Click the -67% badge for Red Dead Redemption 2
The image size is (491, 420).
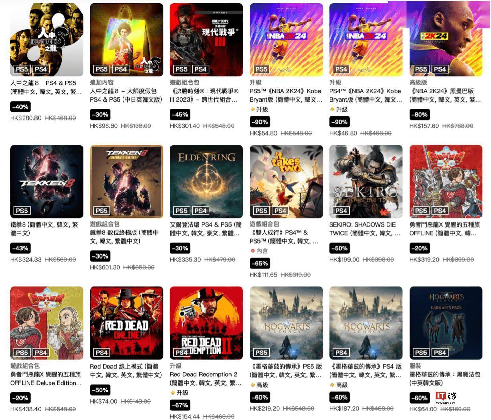(180, 405)
